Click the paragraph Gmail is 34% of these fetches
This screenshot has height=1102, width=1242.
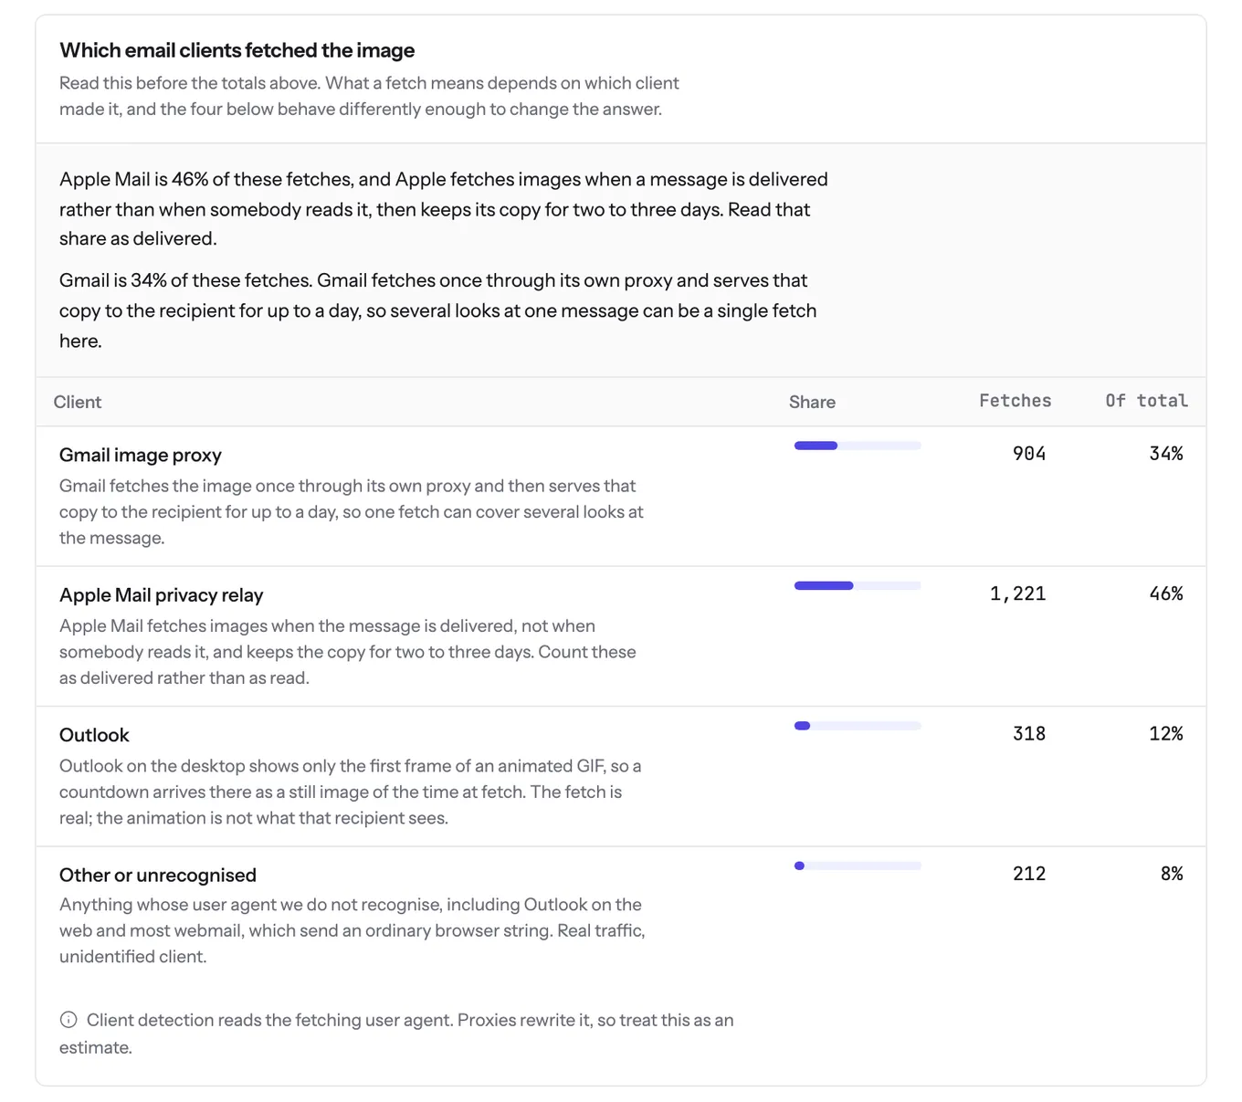coord(438,310)
